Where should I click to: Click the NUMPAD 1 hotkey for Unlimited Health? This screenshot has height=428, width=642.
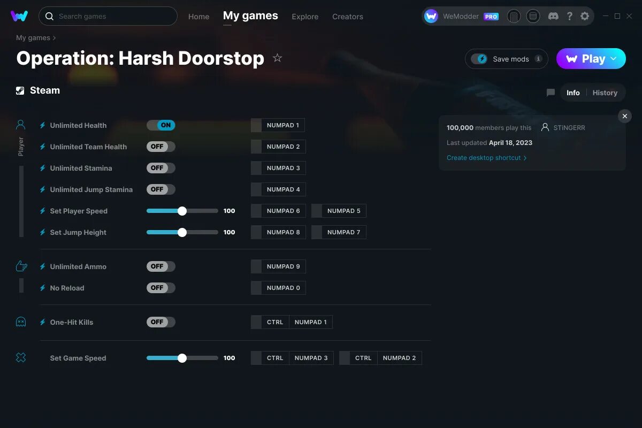pos(278,125)
